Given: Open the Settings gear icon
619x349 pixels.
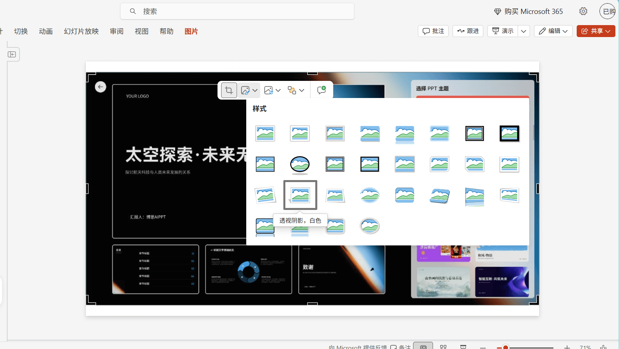Looking at the screenshot, I should click(583, 11).
